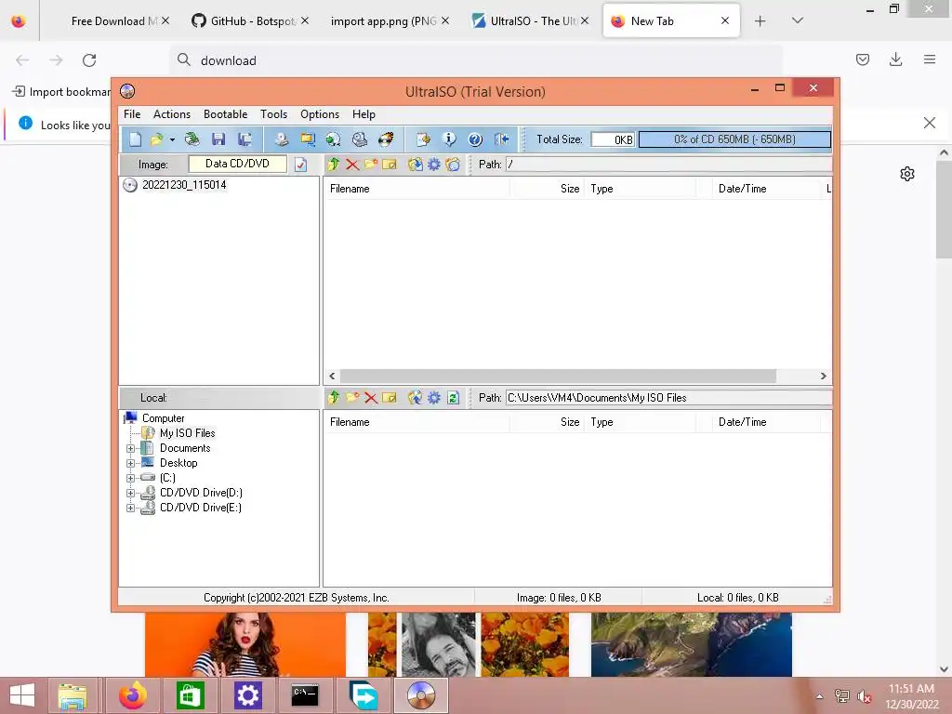The width and height of the screenshot is (952, 714).
Task: Click image pane red X delete icon
Action: point(352,165)
